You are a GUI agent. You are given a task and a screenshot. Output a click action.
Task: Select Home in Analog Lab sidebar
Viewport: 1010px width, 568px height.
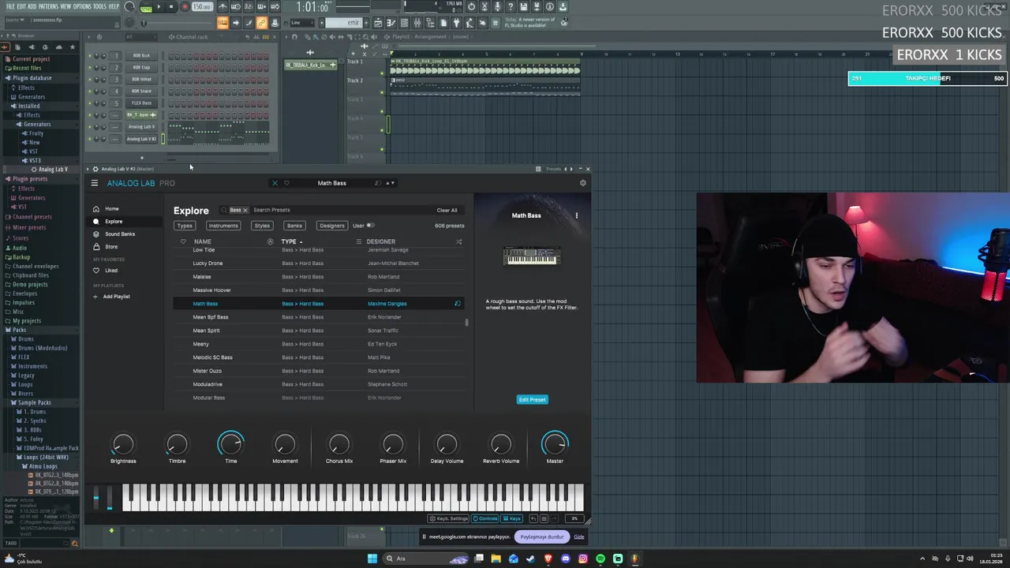click(x=111, y=209)
